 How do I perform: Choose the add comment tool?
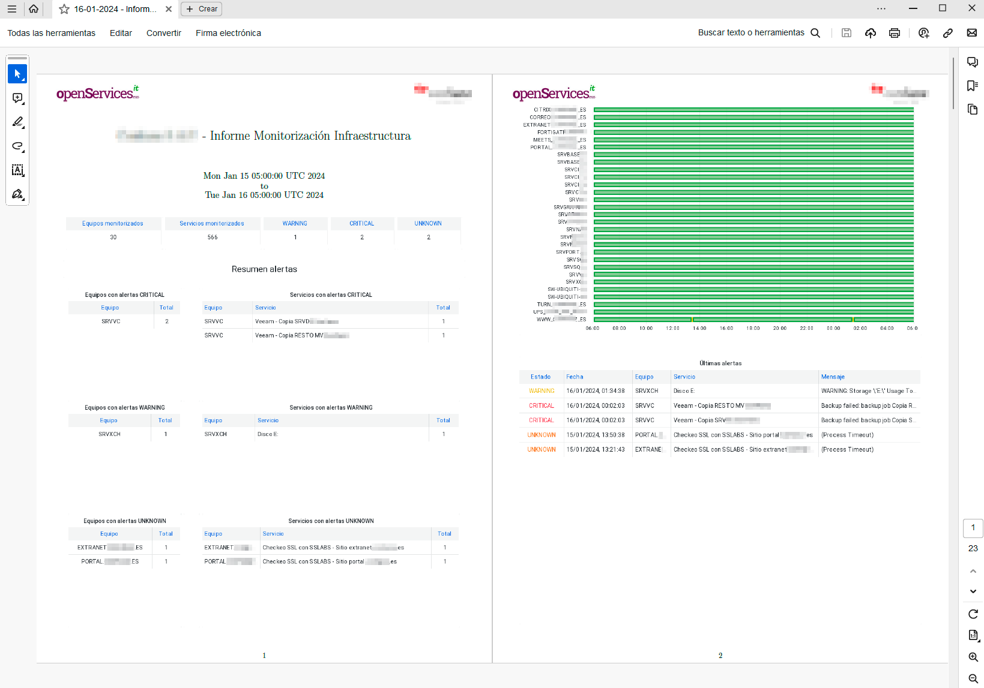(17, 98)
